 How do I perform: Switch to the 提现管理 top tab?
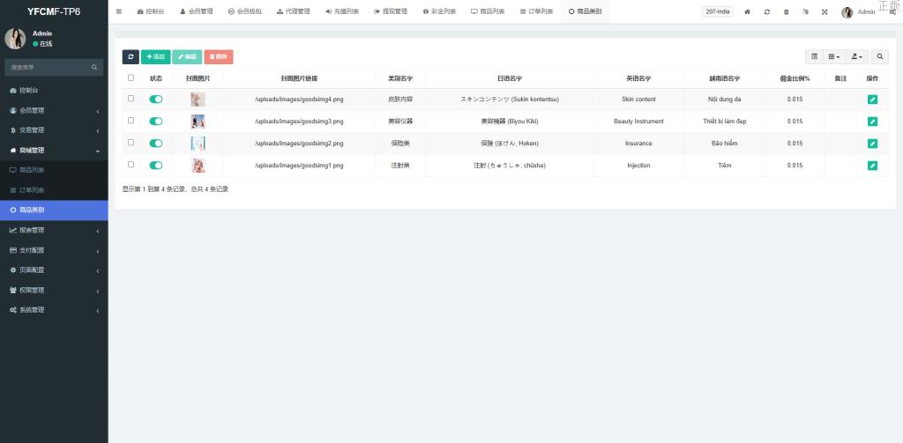pos(391,11)
